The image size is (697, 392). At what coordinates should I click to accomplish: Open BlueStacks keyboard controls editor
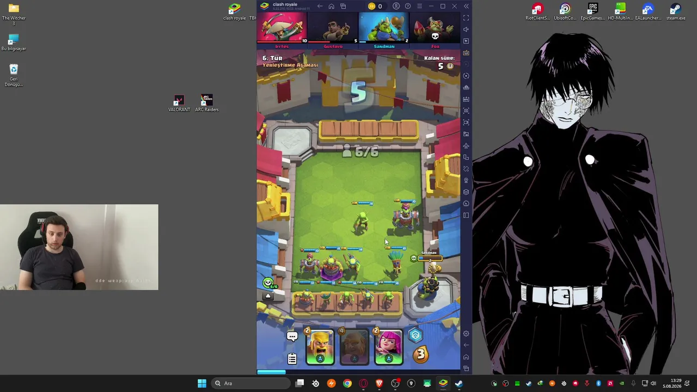(466, 53)
